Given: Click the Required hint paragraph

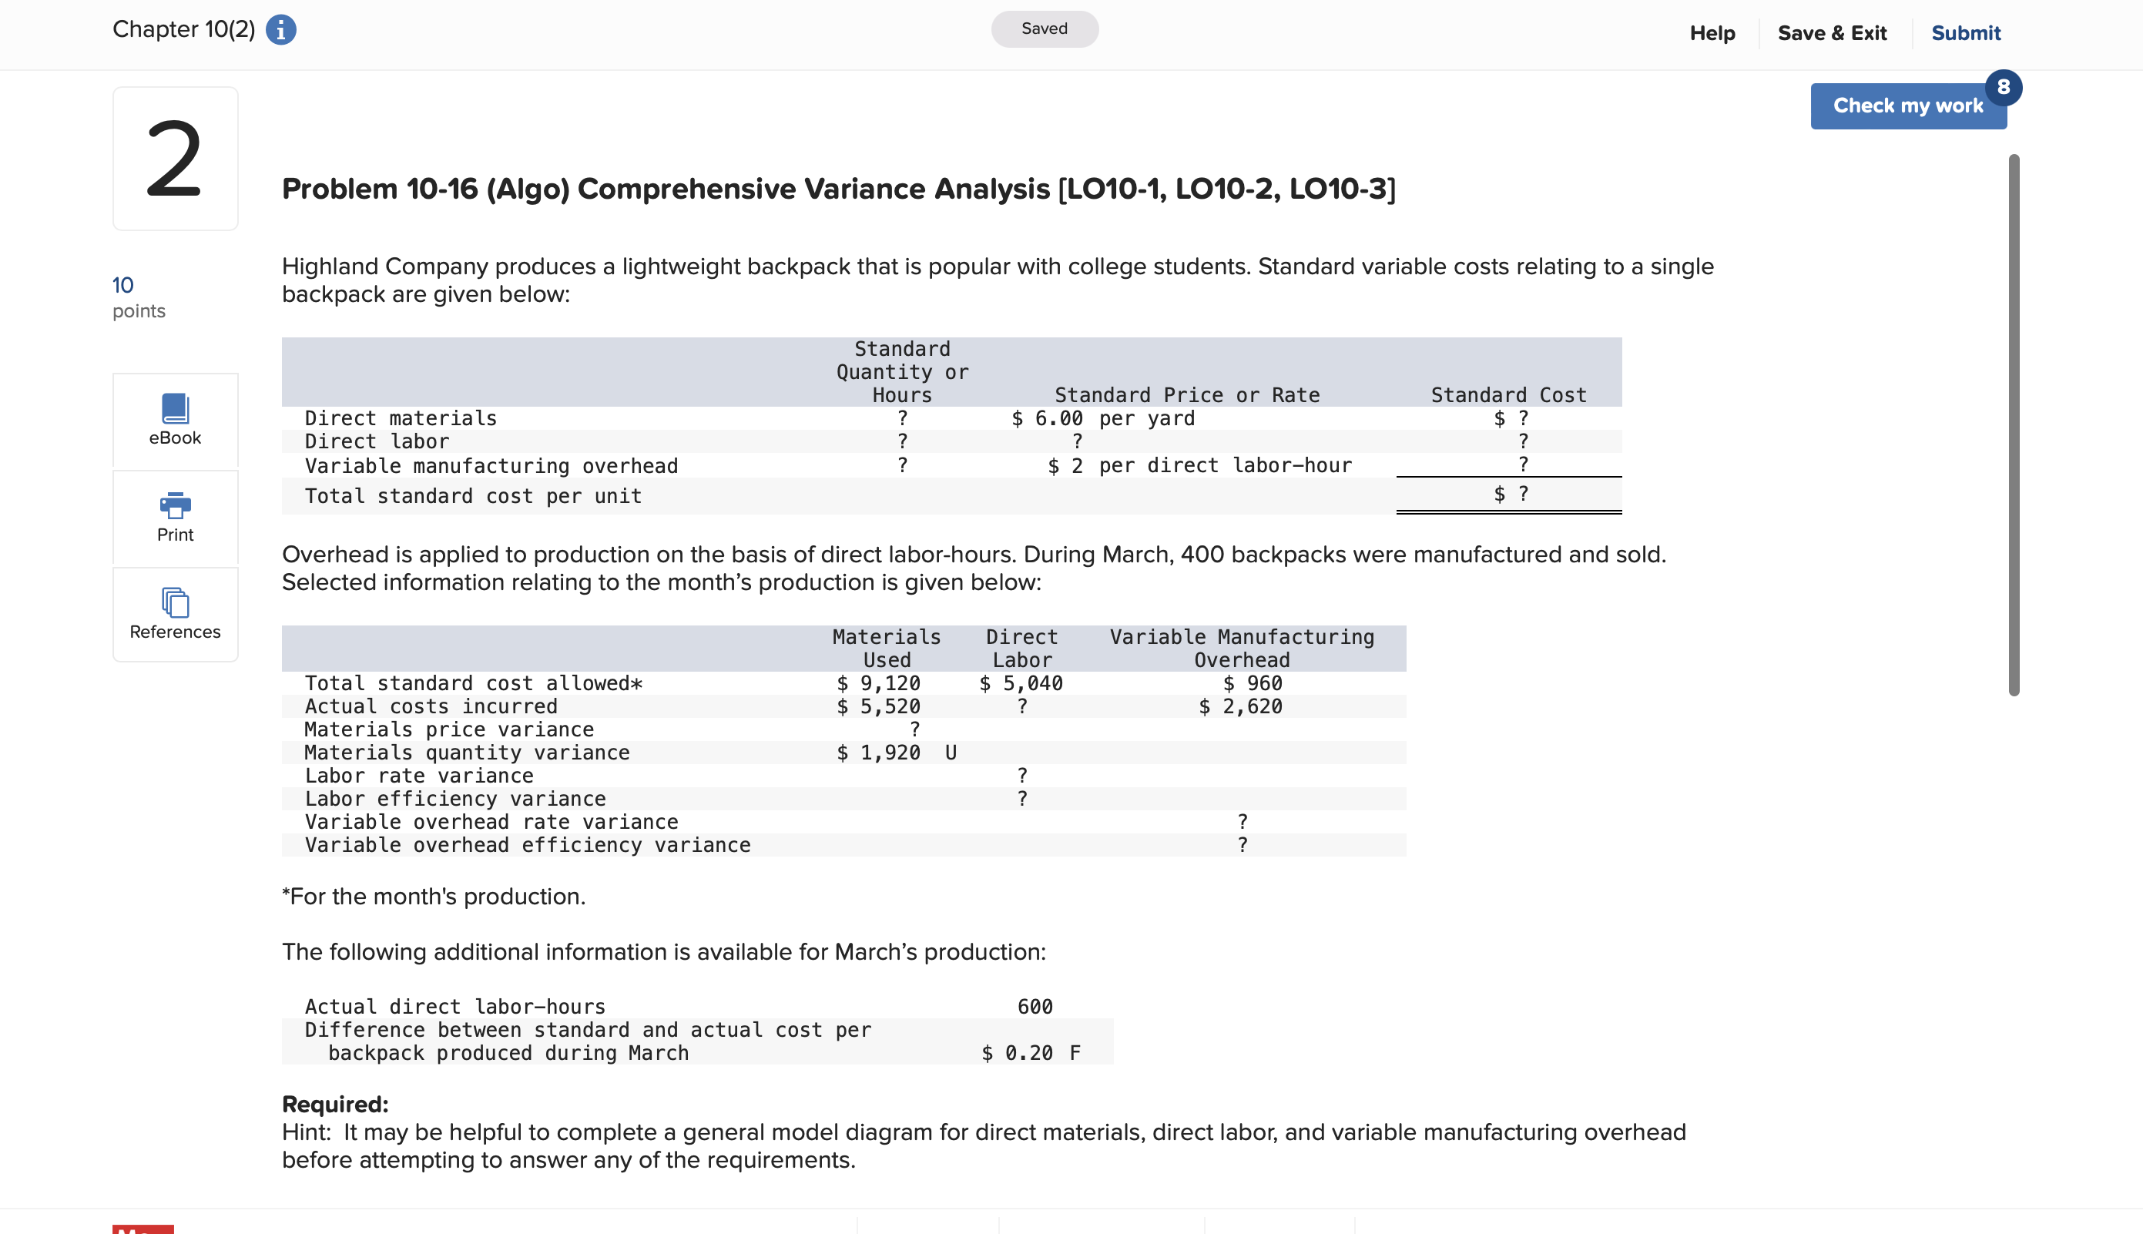Looking at the screenshot, I should coord(983,1145).
